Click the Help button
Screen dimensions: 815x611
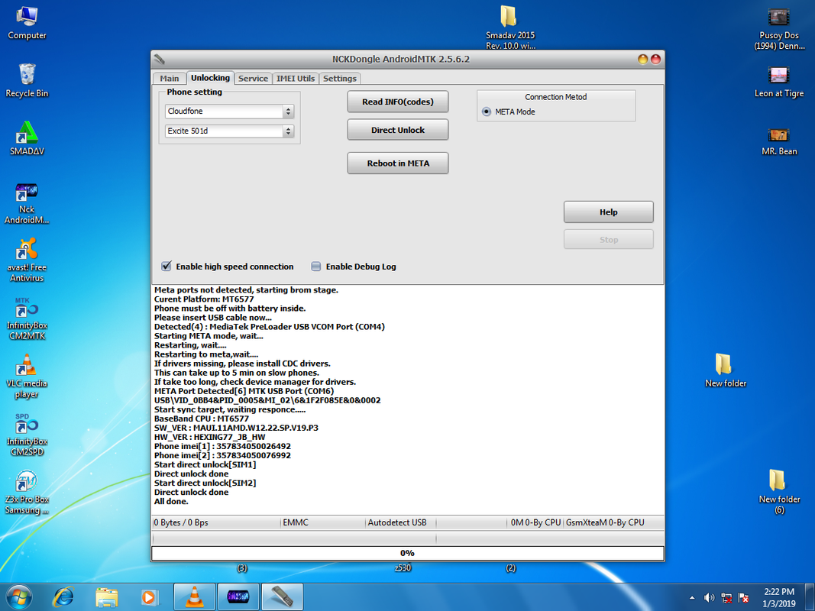pos(609,212)
